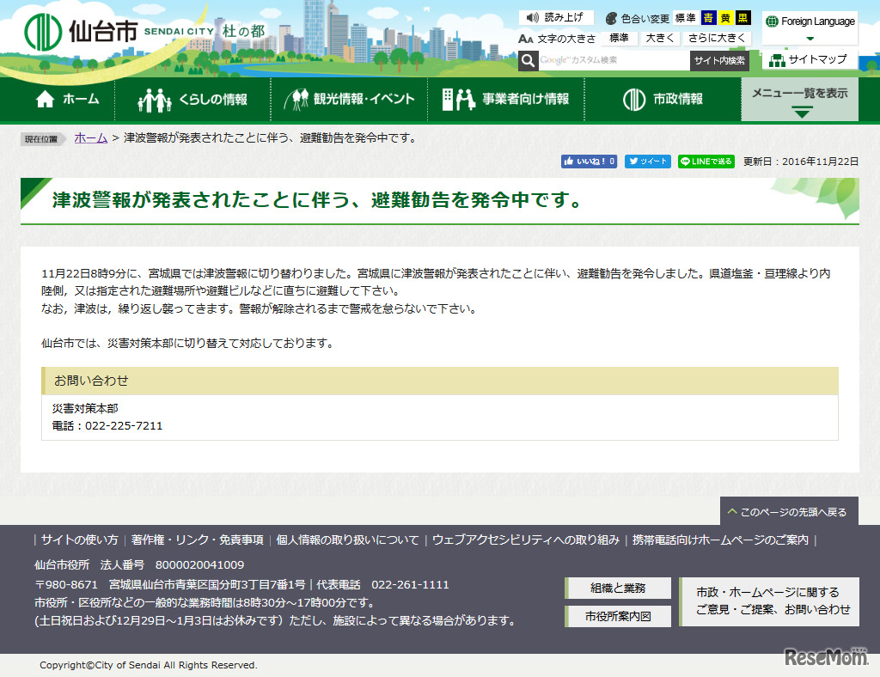Set text size back to 標準
Viewport: 880px width, 677px height.
coord(618,38)
